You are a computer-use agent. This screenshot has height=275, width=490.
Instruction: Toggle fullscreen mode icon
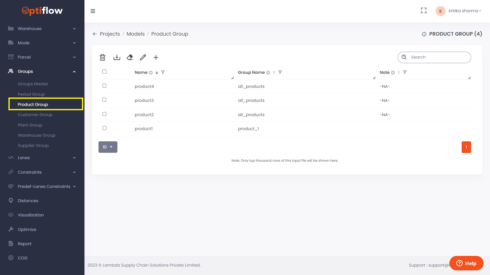pos(424,11)
